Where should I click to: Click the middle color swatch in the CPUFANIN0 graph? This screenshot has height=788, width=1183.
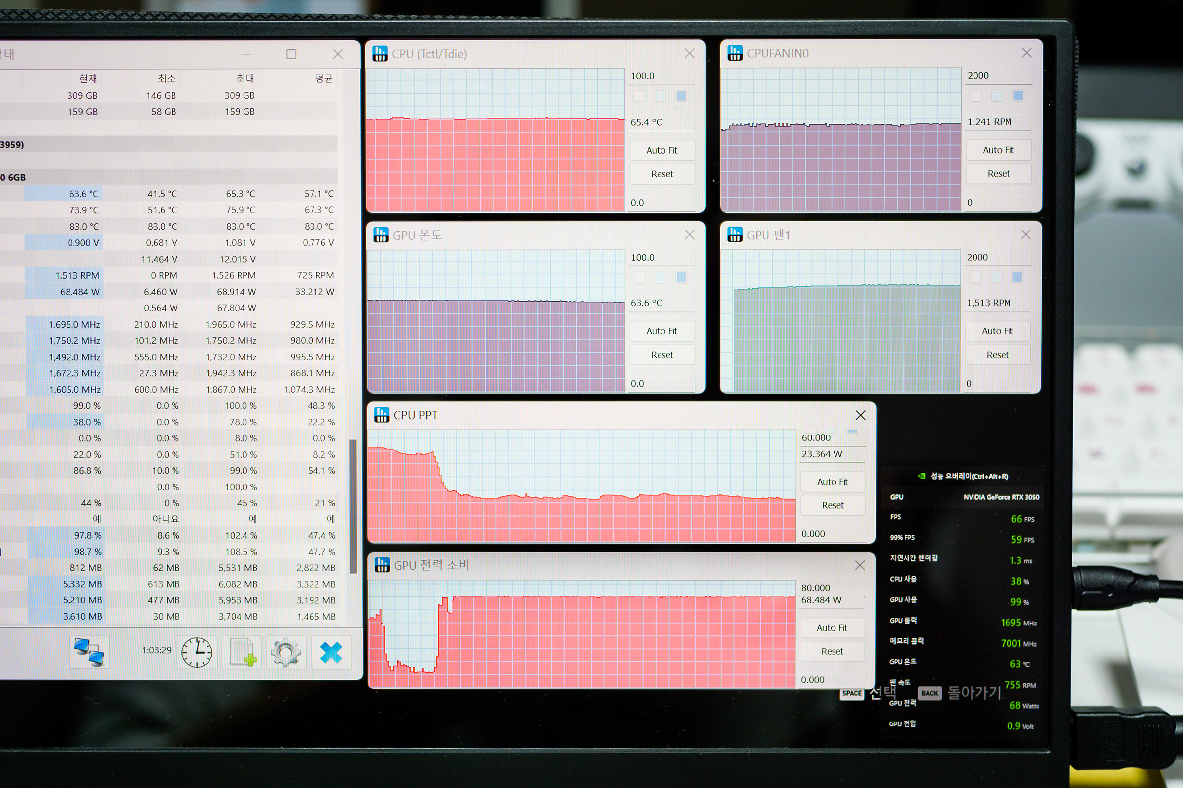[997, 96]
